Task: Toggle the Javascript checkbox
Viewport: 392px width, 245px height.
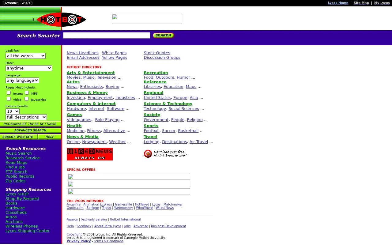Action: (27, 99)
